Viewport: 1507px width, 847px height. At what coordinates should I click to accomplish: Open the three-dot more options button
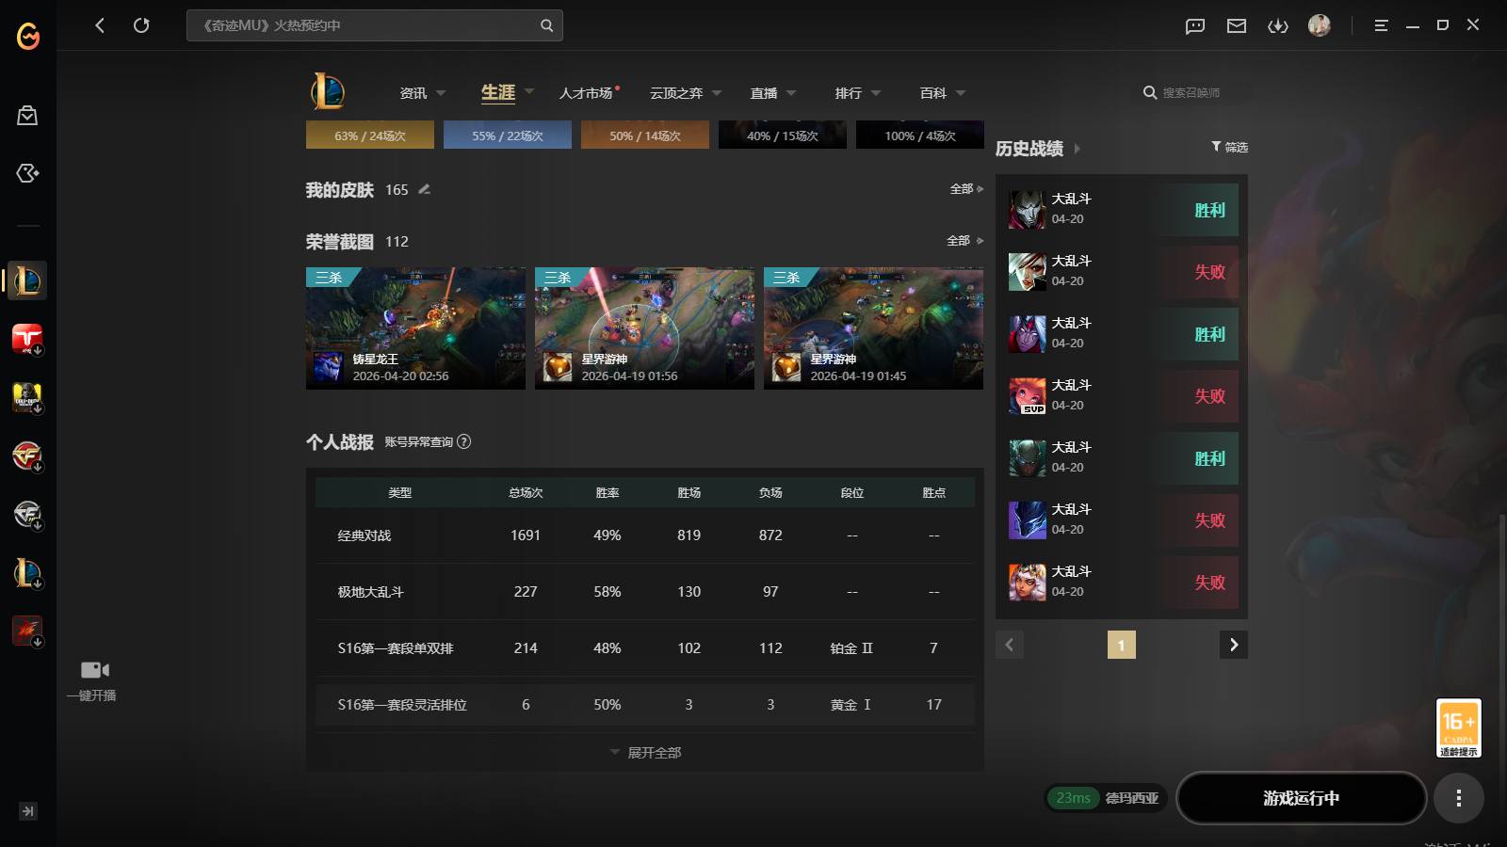(1458, 798)
